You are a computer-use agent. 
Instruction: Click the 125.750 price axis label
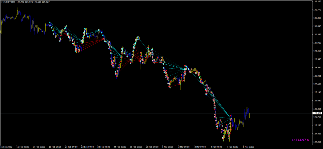pos(317,117)
